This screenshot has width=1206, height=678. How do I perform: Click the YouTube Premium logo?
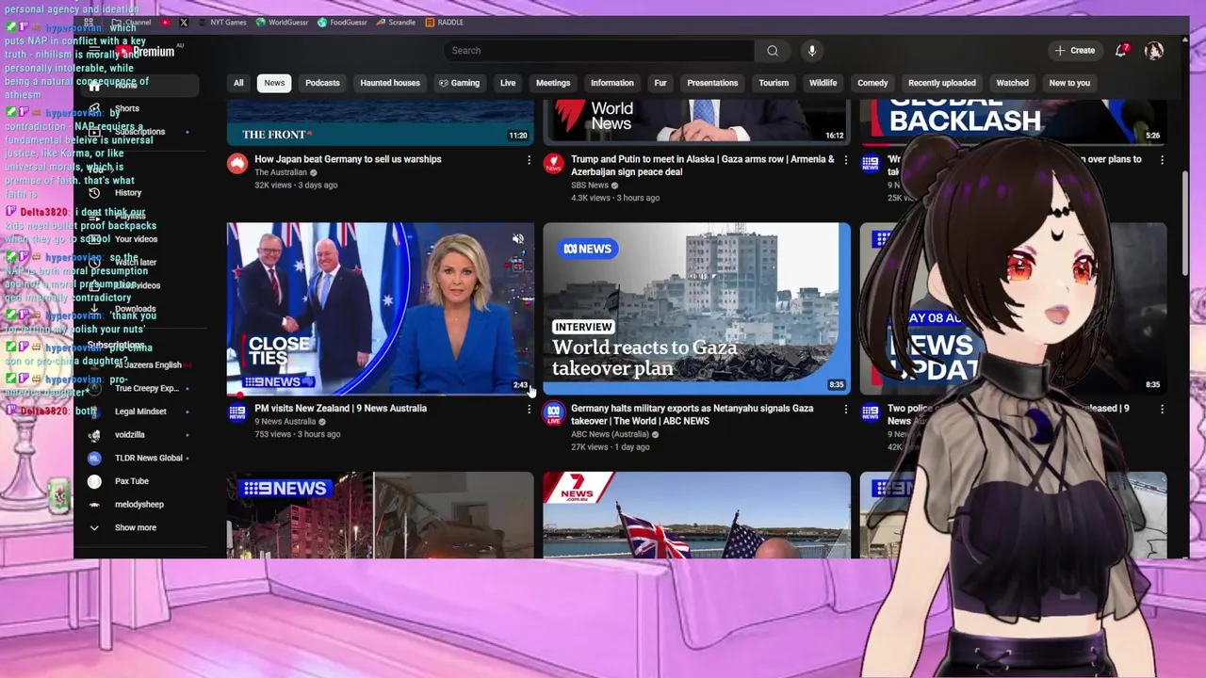(146, 51)
